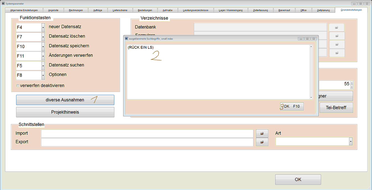Screen dimensions: 372x190
Task: Switch to the Rechnungen tab
Action: (x=76, y=10)
